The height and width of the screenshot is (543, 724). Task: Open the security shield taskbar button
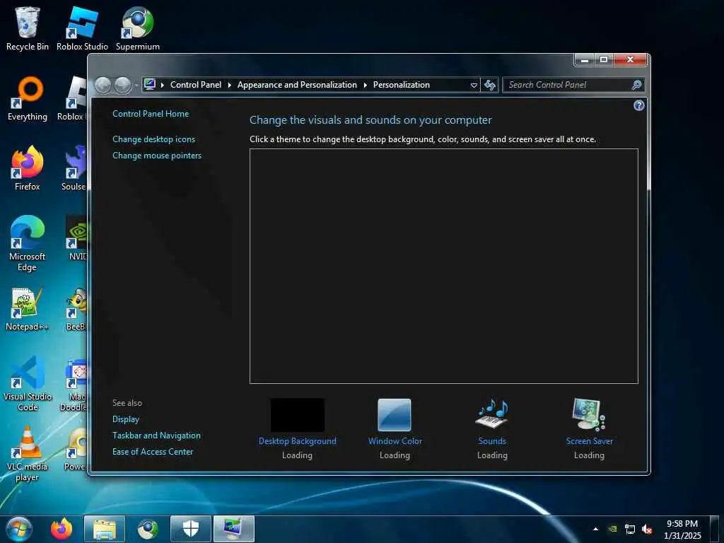coord(191,529)
